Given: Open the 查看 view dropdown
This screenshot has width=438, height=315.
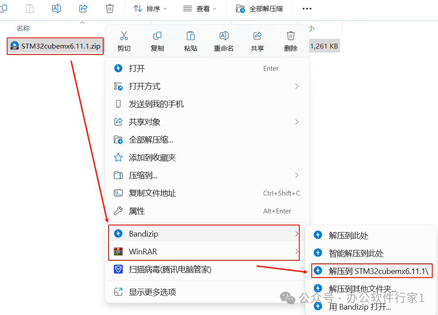Looking at the screenshot, I should [200, 8].
